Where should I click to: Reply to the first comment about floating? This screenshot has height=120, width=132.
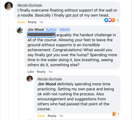click(x=32, y=22)
